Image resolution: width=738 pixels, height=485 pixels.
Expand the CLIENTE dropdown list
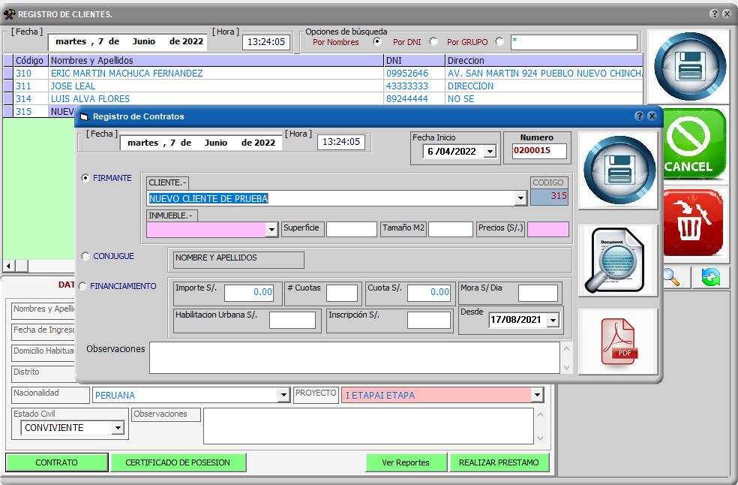pyautogui.click(x=520, y=198)
